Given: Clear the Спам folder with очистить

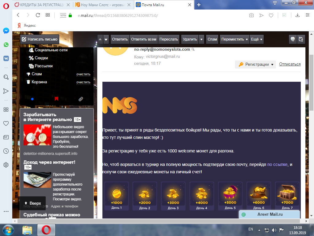Looking at the screenshot, I should pyautogui.click(x=83, y=74).
